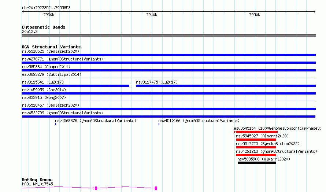Click the HAO1 magenta exon near 7940k

click(x=156, y=188)
